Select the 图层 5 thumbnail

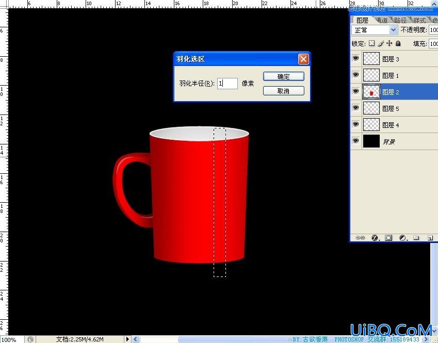tap(371, 108)
